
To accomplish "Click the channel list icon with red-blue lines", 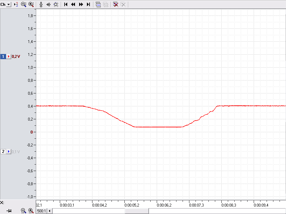I will (x=16, y=5).
